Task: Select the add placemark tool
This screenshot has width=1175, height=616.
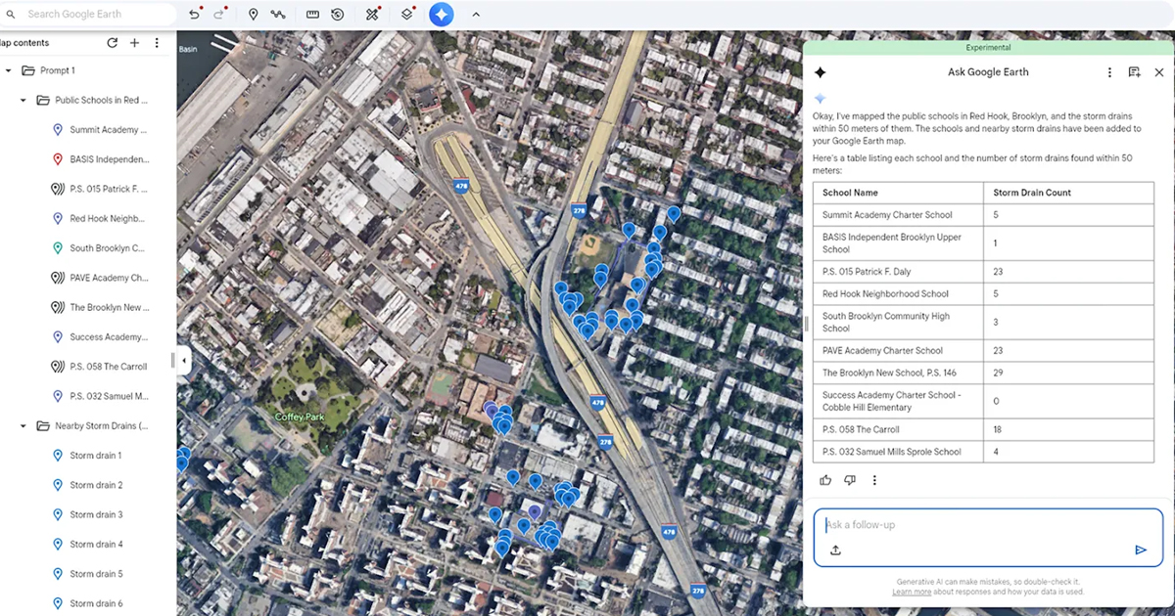Action: click(x=253, y=15)
